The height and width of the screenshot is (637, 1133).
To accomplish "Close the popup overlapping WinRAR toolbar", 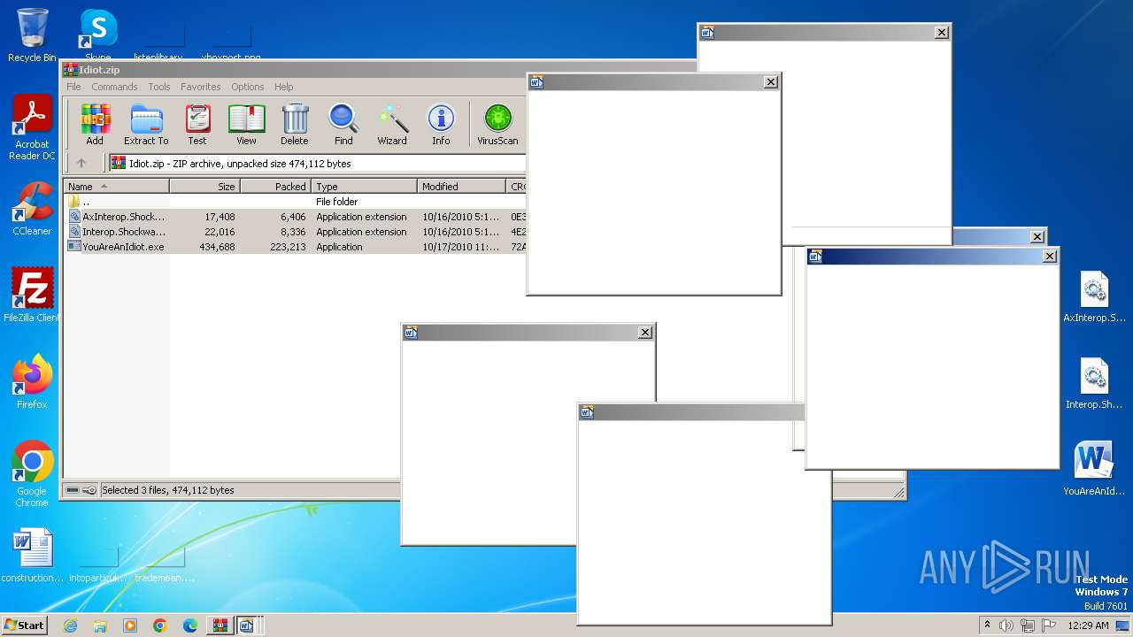I will 771,81.
